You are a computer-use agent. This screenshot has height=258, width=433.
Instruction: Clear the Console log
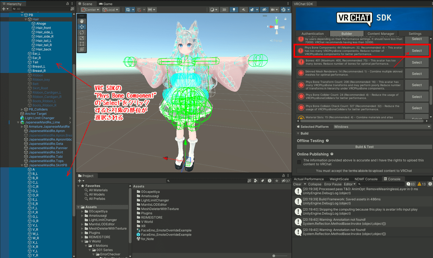(x=297, y=184)
